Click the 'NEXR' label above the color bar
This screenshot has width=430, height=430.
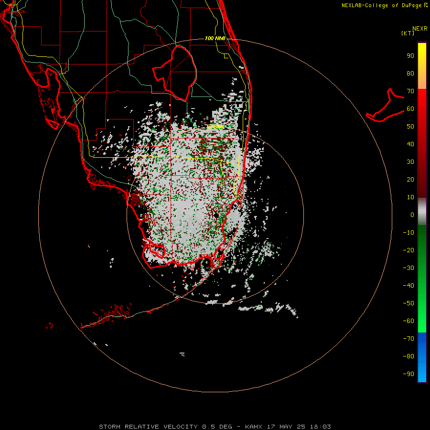[420, 29]
